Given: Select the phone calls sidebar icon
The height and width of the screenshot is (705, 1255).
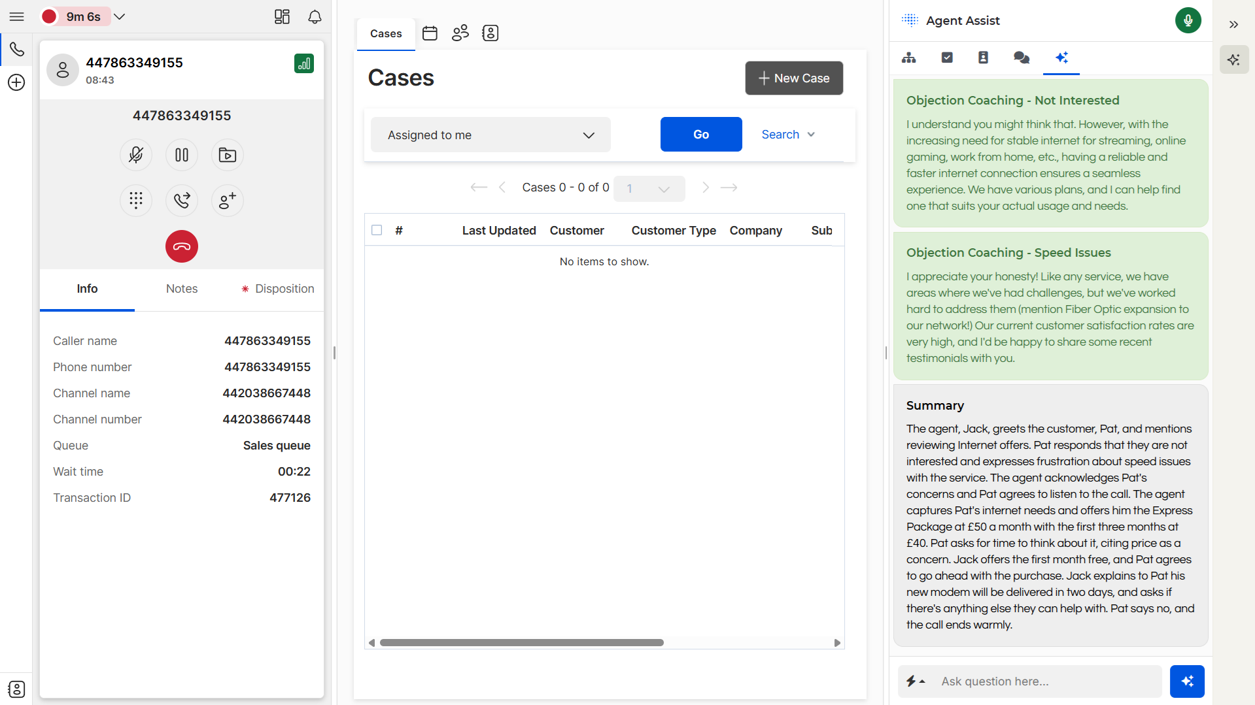Looking at the screenshot, I should [x=16, y=49].
